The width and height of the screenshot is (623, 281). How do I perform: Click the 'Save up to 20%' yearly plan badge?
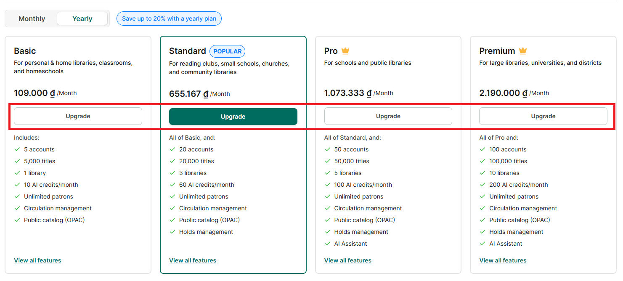tap(169, 19)
